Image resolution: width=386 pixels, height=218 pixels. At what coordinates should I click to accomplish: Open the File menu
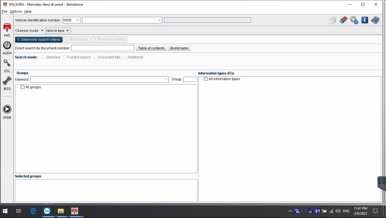[4, 11]
